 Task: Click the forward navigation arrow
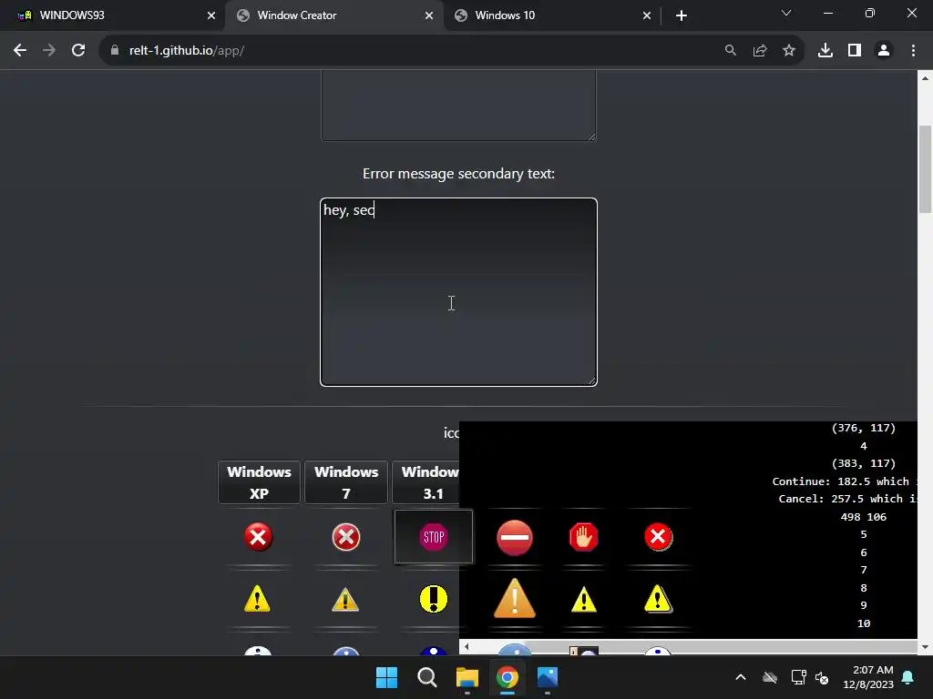49,50
